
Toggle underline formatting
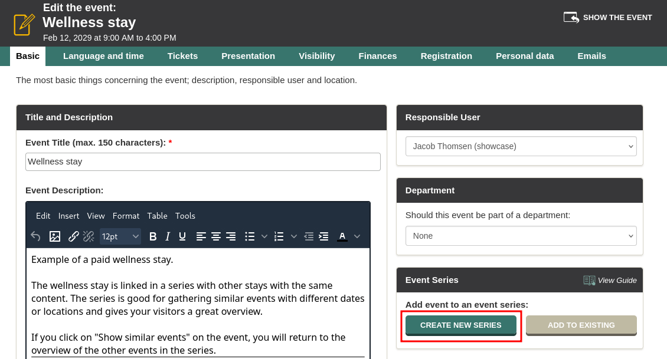click(x=182, y=236)
